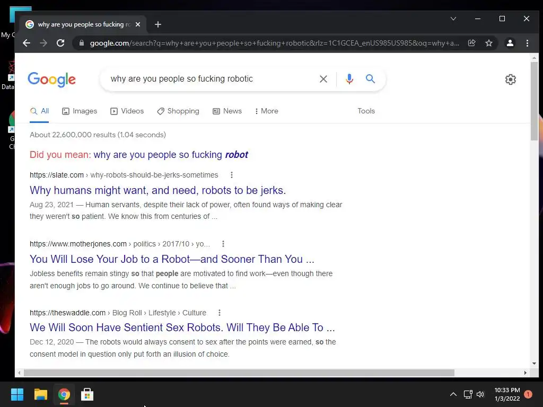Go back to the previous page
Image resolution: width=543 pixels, height=407 pixels.
[27, 43]
